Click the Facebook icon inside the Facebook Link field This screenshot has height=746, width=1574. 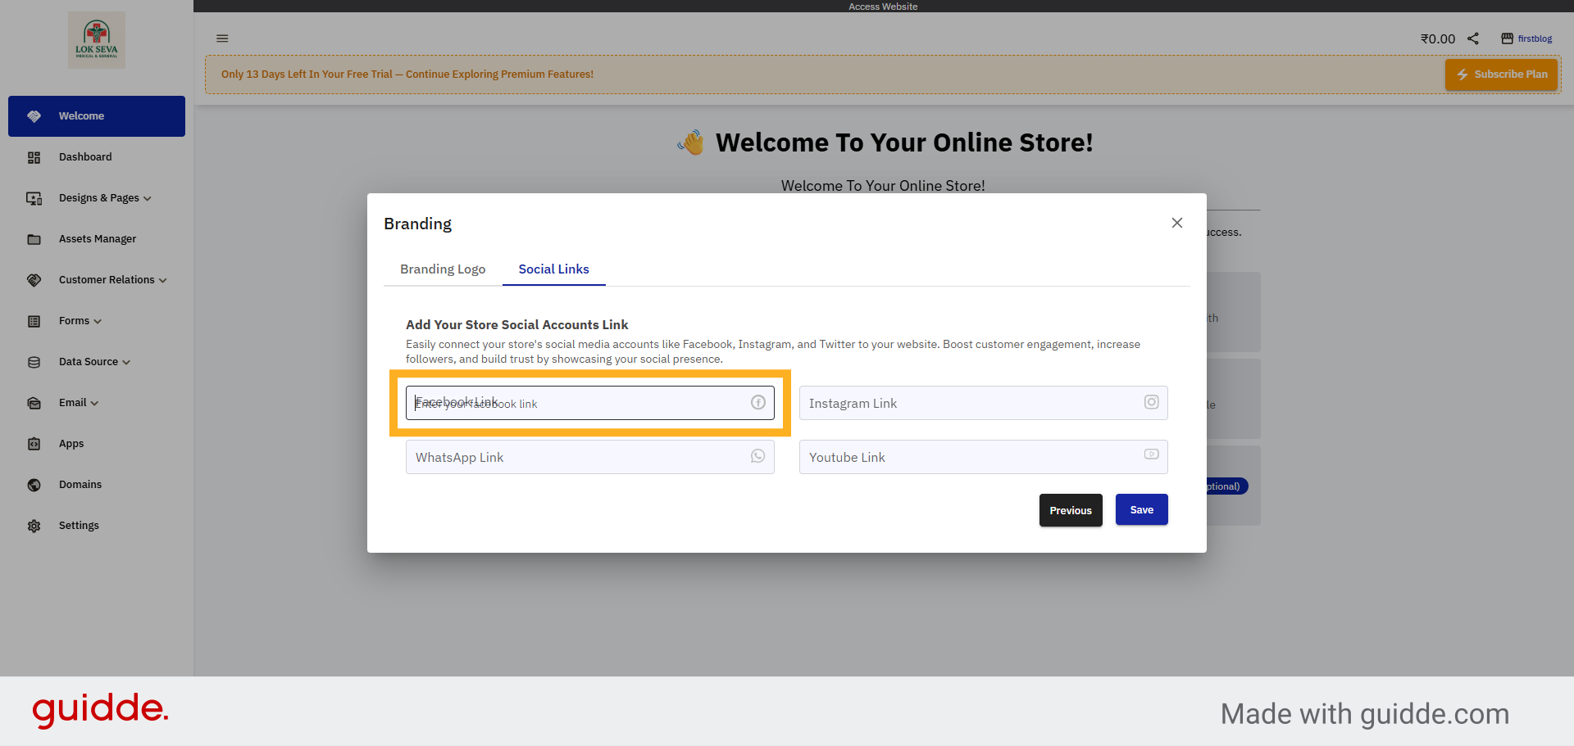click(757, 402)
